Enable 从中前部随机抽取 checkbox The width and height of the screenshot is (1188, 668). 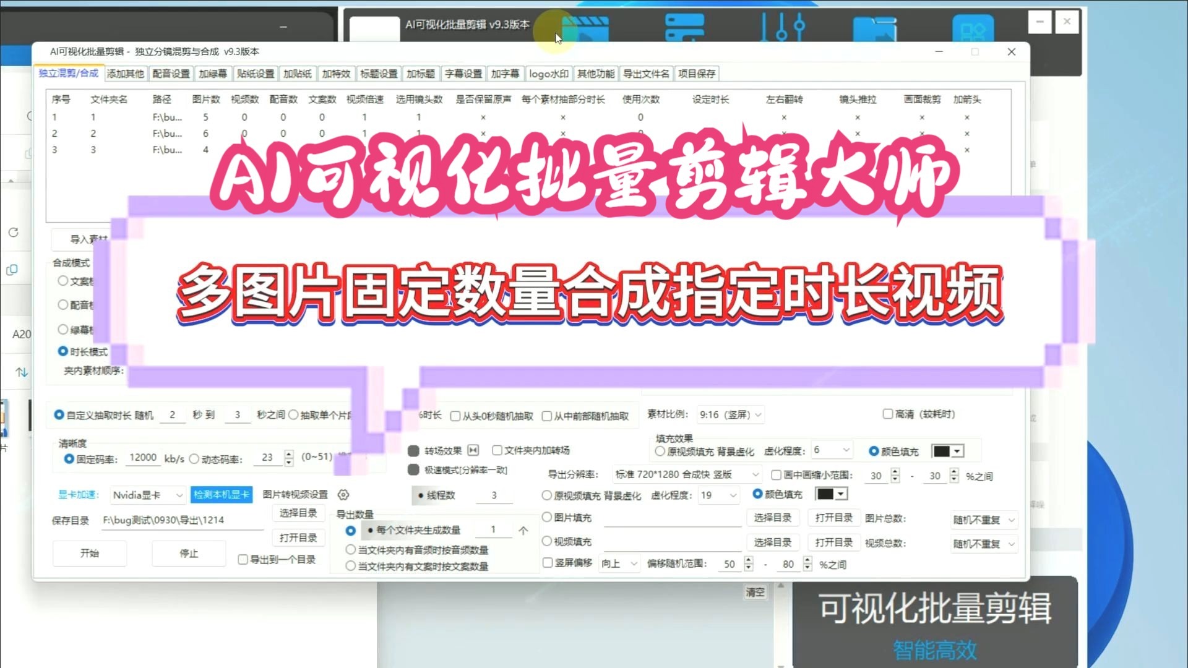(x=547, y=416)
